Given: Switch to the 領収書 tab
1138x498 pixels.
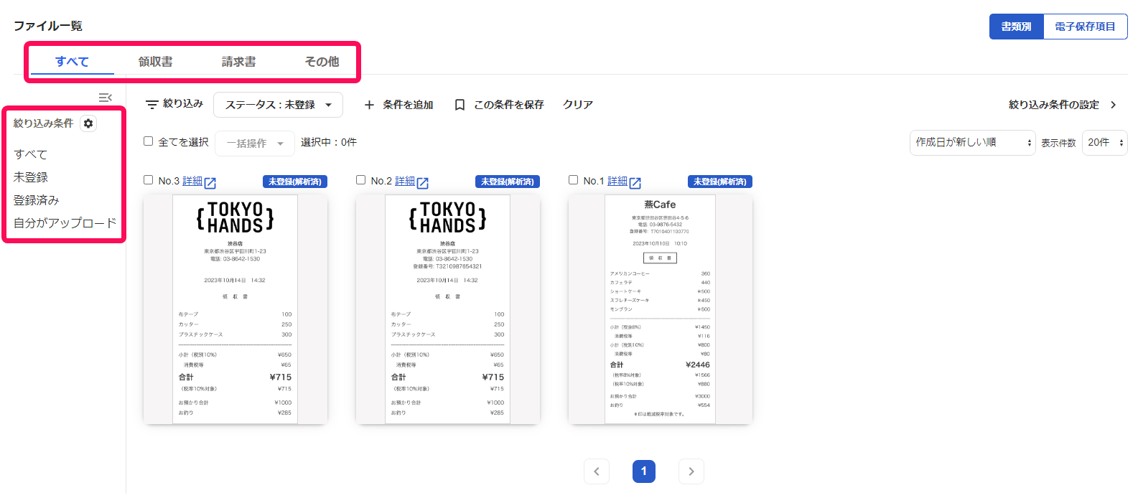Looking at the screenshot, I should [x=155, y=62].
